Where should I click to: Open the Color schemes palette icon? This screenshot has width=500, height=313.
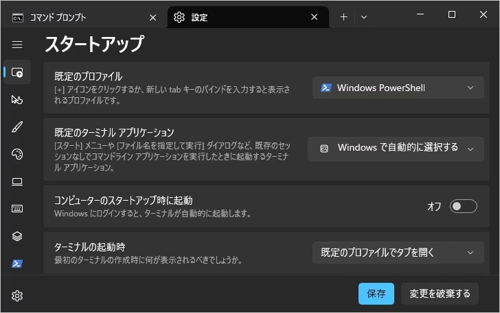pos(17,154)
